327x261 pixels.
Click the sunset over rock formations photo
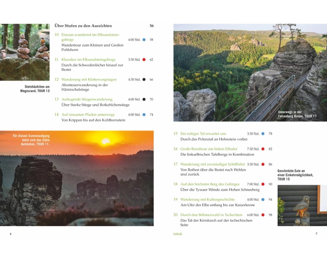point(77,178)
